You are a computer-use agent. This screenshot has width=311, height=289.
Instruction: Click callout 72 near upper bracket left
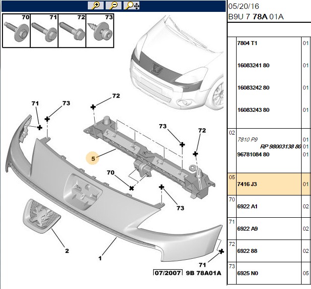point(116,96)
